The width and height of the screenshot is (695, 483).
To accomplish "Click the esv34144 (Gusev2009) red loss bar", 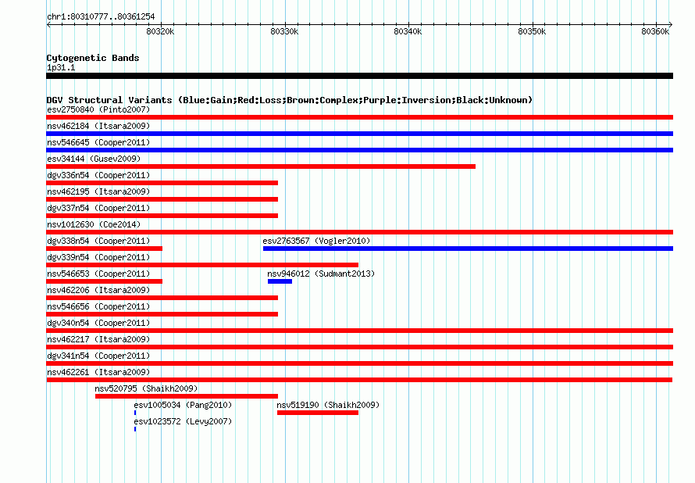I will click(261, 166).
